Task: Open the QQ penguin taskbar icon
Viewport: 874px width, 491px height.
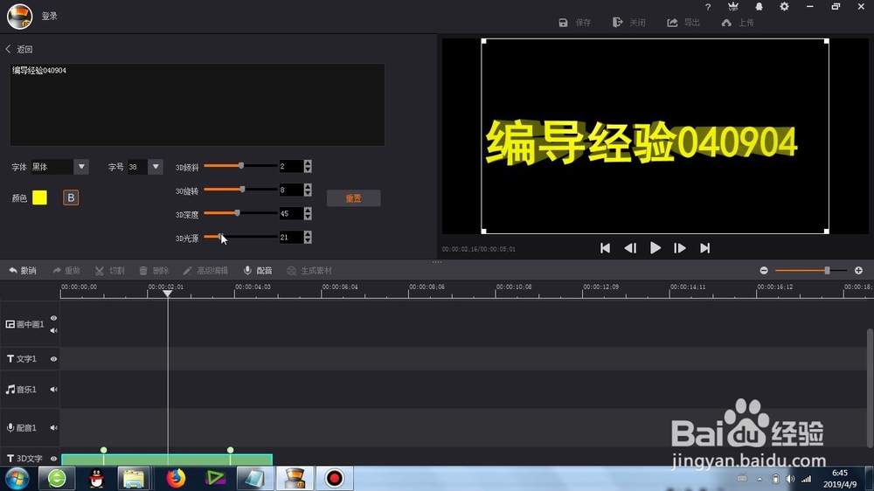Action: coord(96,479)
